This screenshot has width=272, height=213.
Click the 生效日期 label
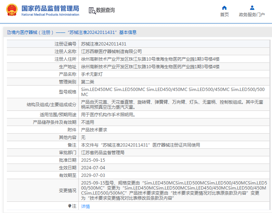pyautogui.click(x=68, y=168)
